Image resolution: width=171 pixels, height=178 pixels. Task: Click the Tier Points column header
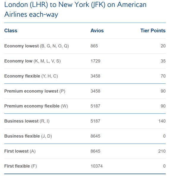point(153,31)
